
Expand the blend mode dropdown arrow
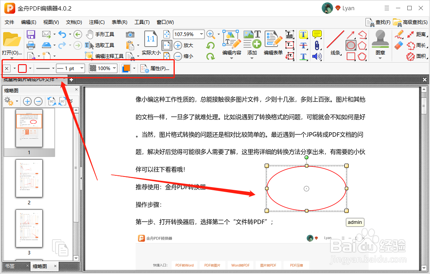point(134,68)
